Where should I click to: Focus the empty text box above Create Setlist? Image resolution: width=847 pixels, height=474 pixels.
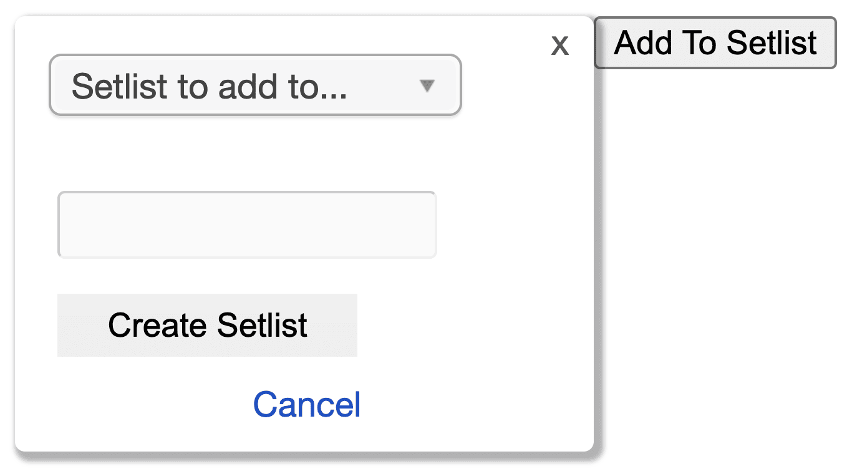point(247,225)
